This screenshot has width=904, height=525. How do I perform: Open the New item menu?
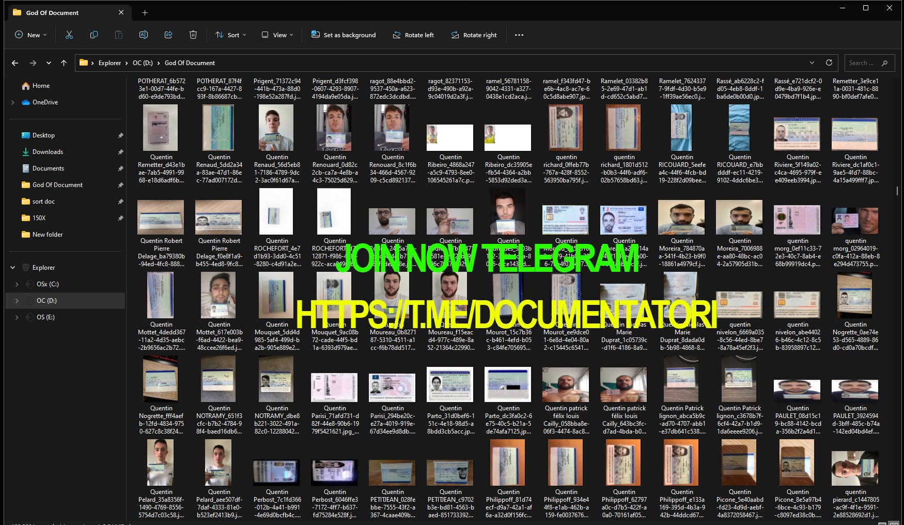[30, 35]
